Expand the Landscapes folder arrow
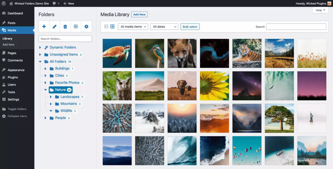The width and height of the screenshot is (333, 169). [51, 97]
